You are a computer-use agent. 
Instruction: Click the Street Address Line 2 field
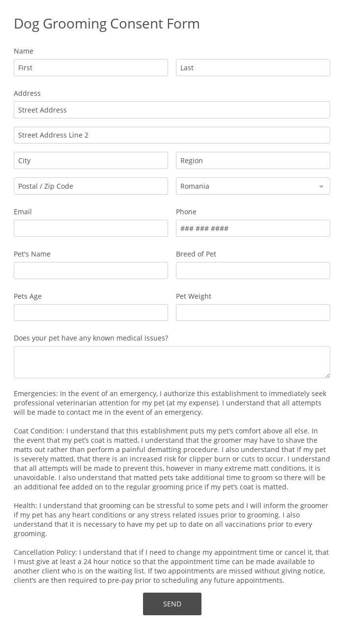tap(172, 135)
